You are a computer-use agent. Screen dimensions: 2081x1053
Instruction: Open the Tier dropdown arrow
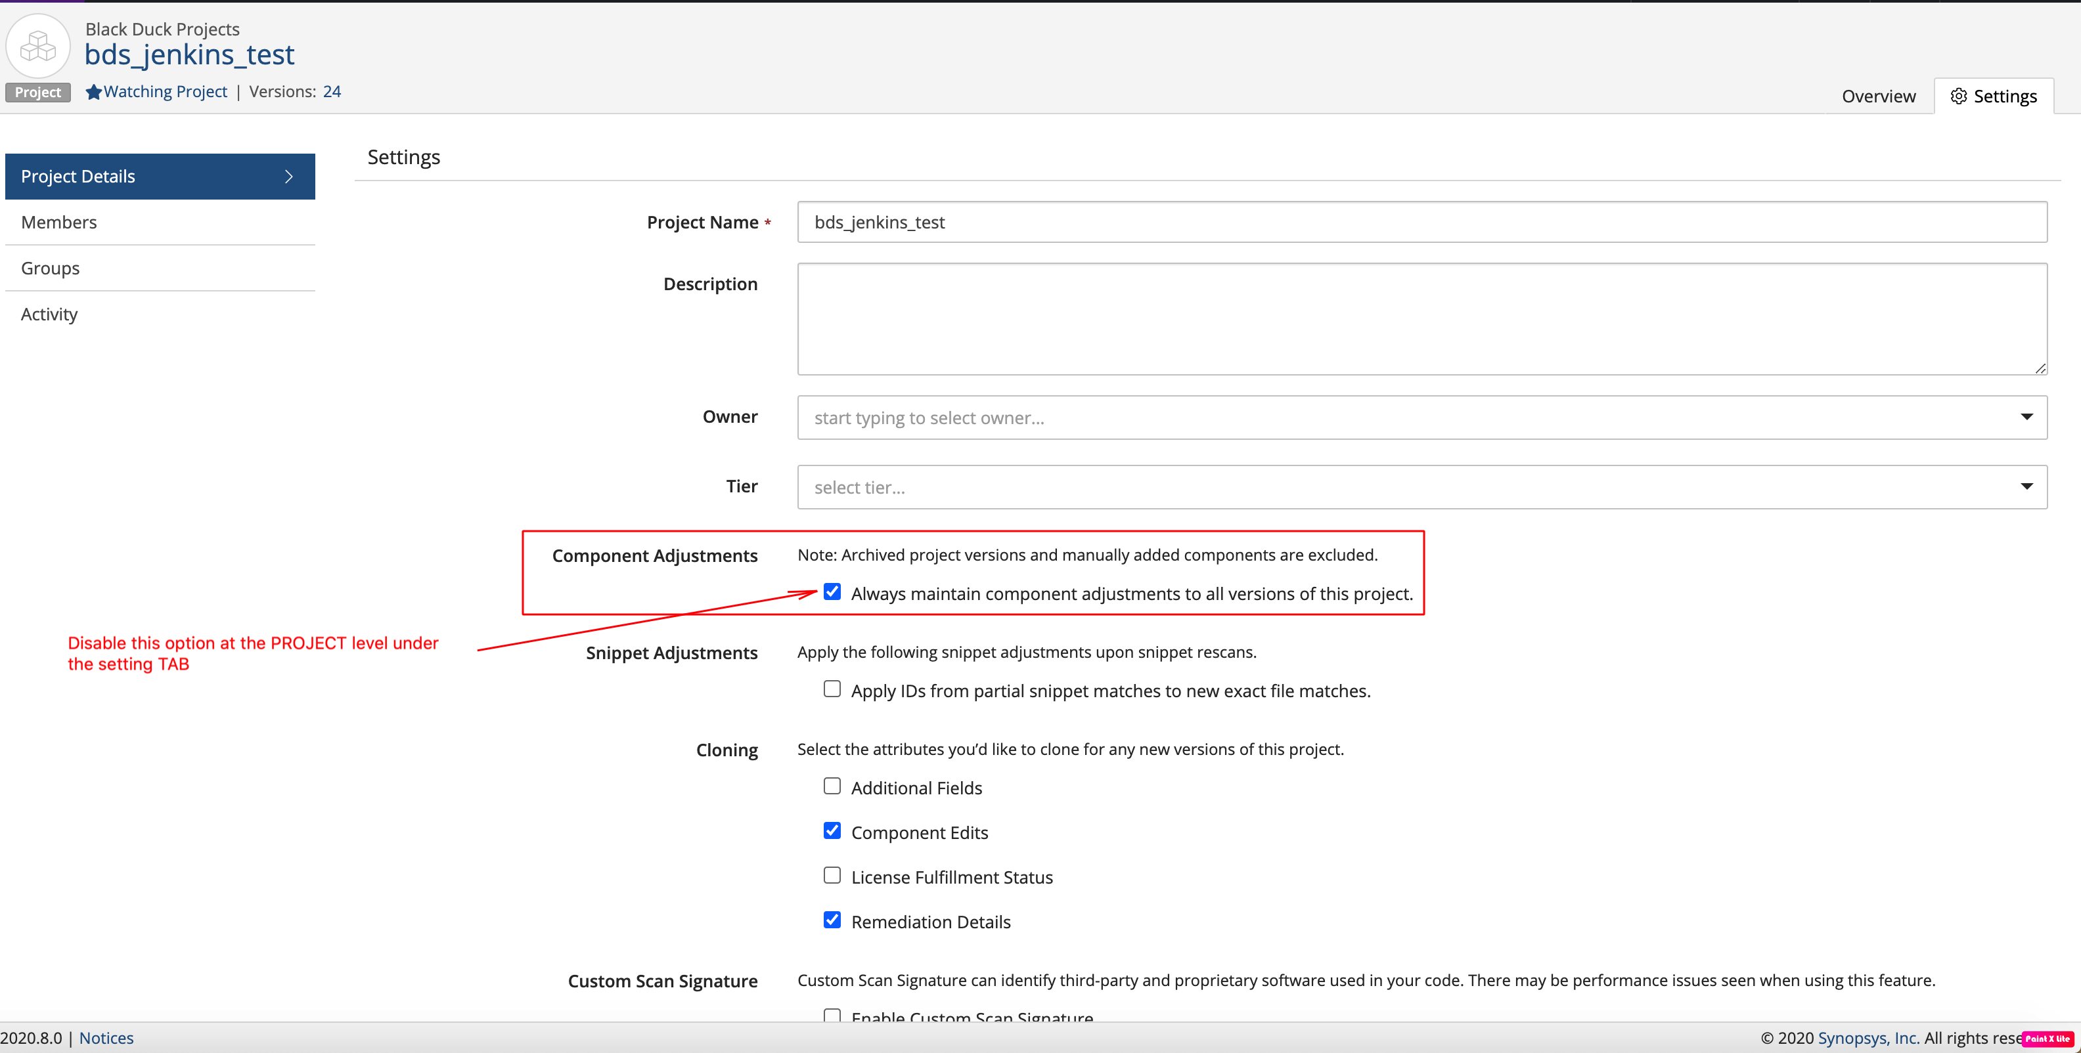pos(2026,486)
